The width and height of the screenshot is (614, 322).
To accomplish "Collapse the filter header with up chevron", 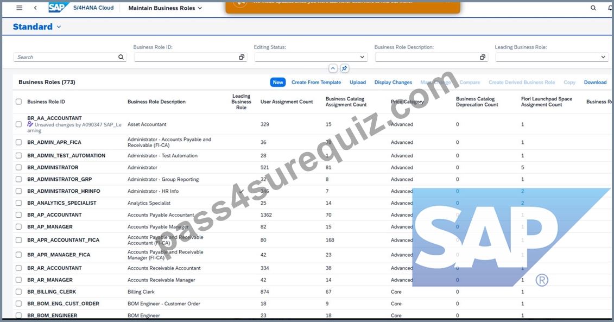I will [x=333, y=68].
